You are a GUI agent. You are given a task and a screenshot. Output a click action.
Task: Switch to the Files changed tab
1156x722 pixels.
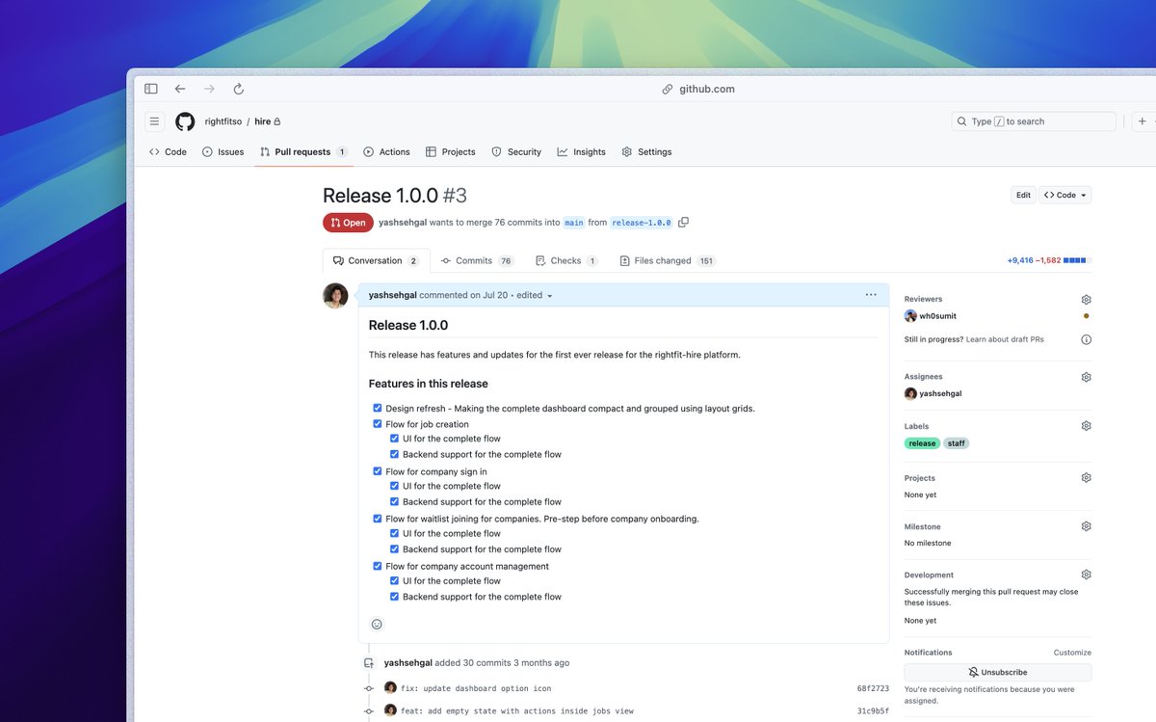coord(668,261)
